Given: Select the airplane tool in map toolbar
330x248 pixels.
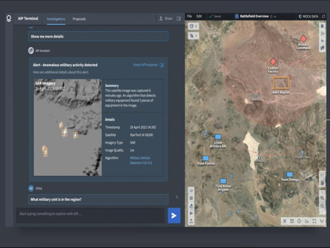Looking at the screenshot, I should click(285, 221).
